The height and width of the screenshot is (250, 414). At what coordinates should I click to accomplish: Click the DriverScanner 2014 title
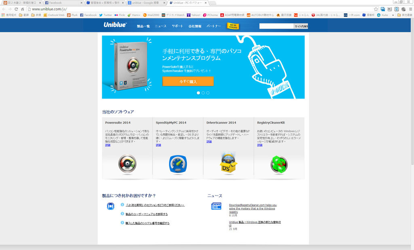tap(221, 123)
